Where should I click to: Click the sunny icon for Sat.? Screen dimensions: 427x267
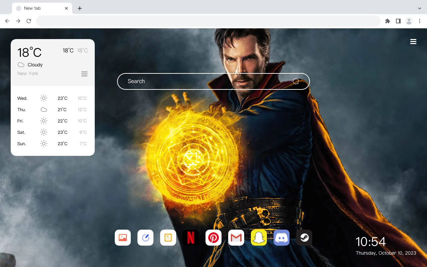[44, 132]
